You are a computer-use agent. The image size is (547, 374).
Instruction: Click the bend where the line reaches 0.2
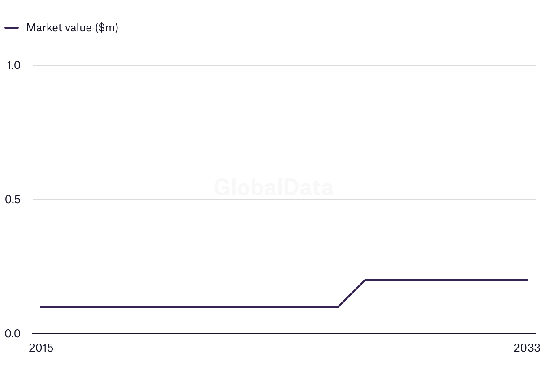pos(365,280)
